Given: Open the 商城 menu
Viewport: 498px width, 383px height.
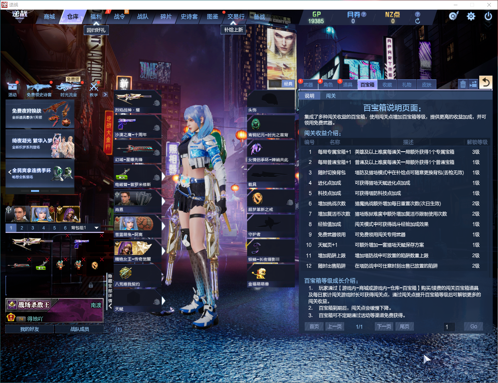Looking at the screenshot, I should 49,17.
